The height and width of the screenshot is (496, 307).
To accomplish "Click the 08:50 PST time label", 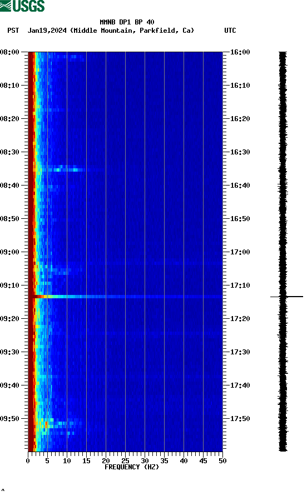I will pyautogui.click(x=9, y=219).
